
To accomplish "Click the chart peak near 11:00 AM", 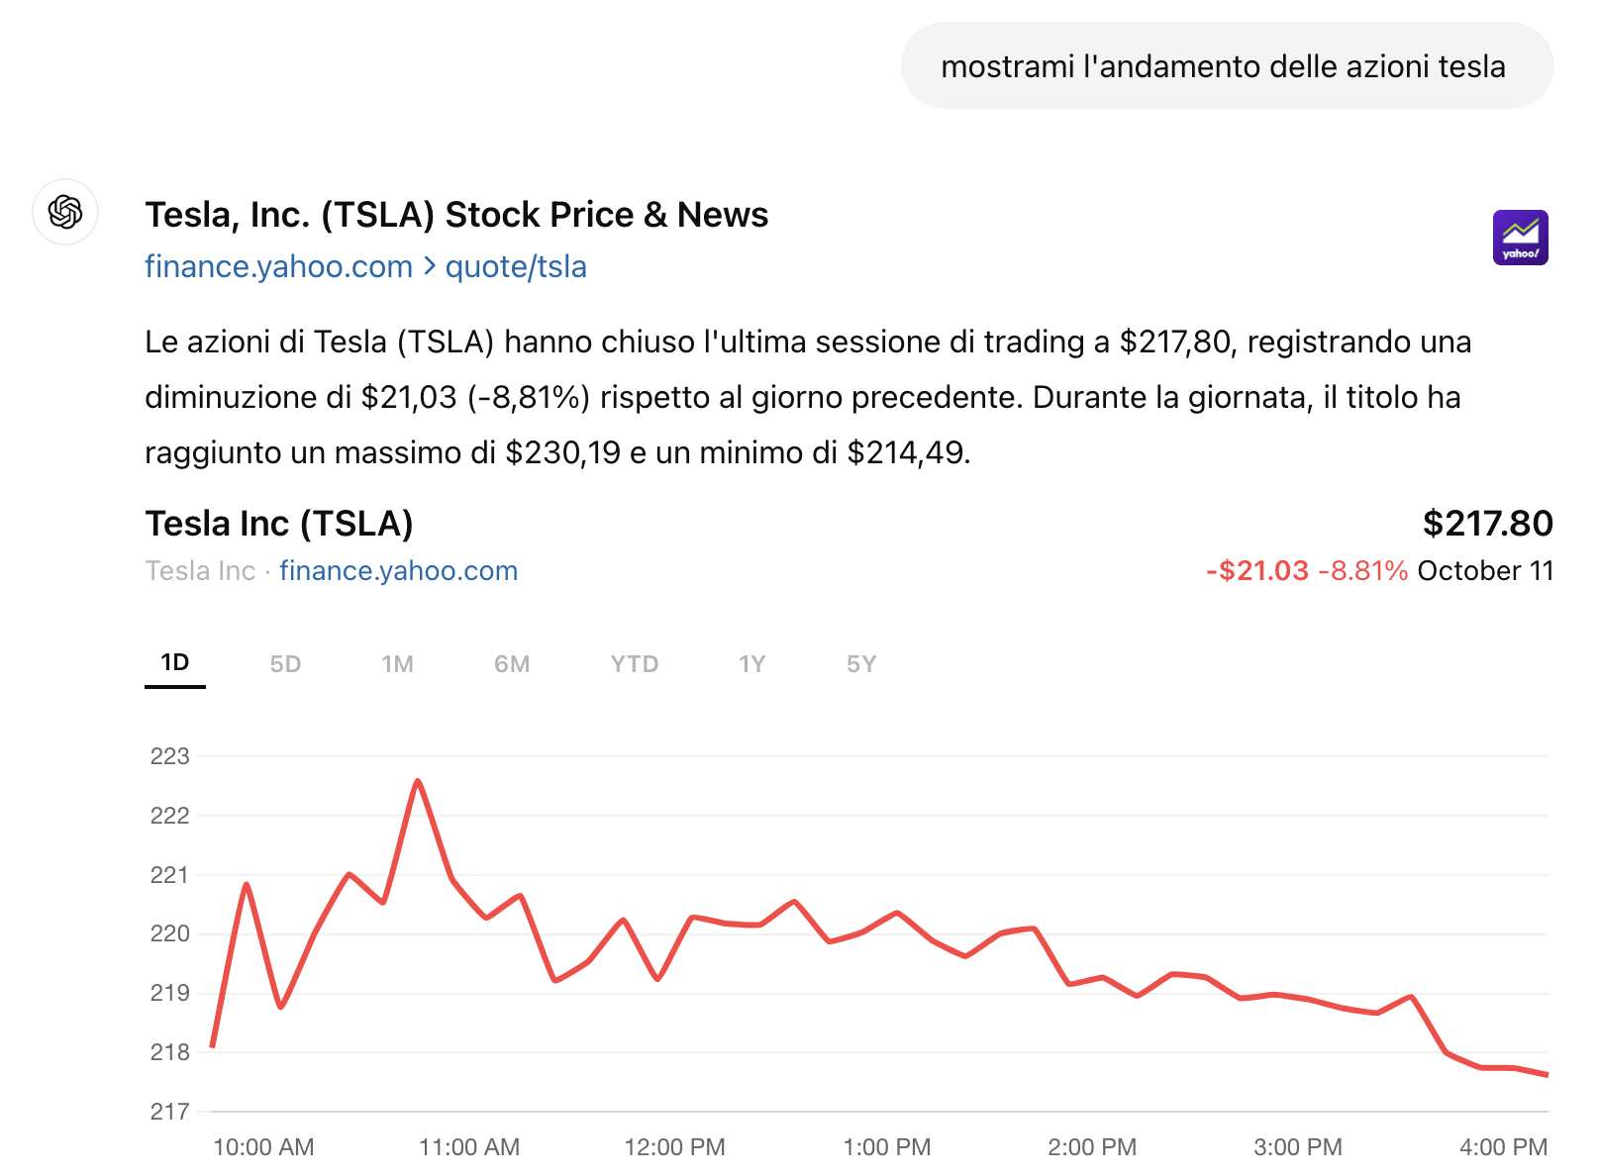I will (x=418, y=782).
